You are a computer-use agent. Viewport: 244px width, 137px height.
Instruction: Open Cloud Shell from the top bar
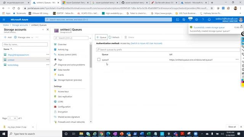pos(177,19)
